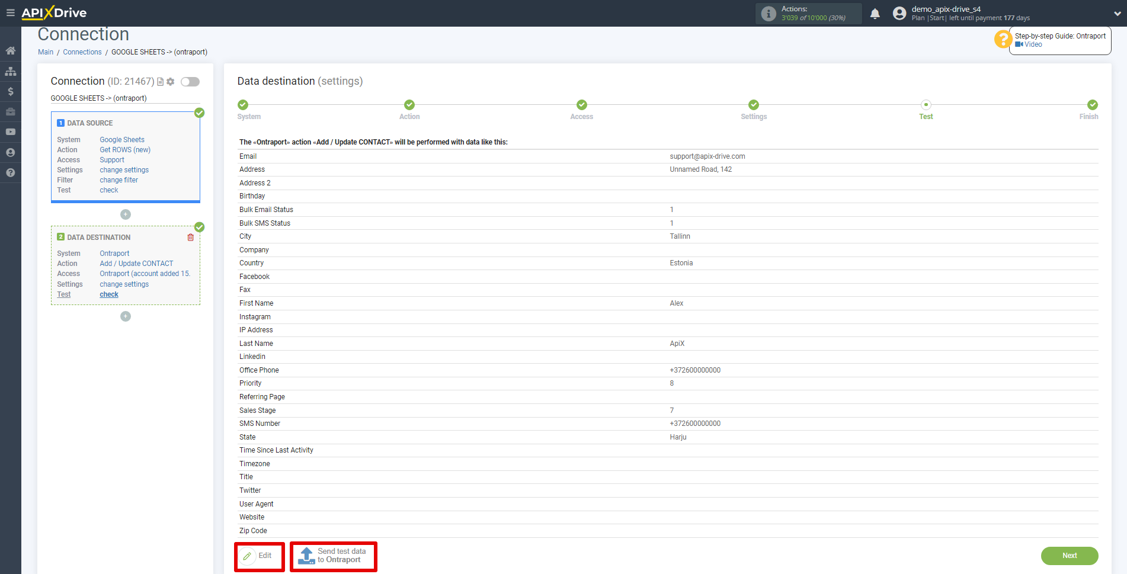The width and height of the screenshot is (1127, 574).
Task: Click the Alex first name value
Action: [677, 303]
